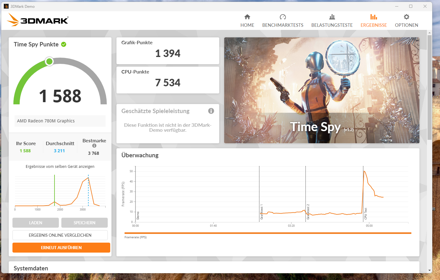
Task: Click the Benchmarktests gauge icon
Action: tap(283, 17)
